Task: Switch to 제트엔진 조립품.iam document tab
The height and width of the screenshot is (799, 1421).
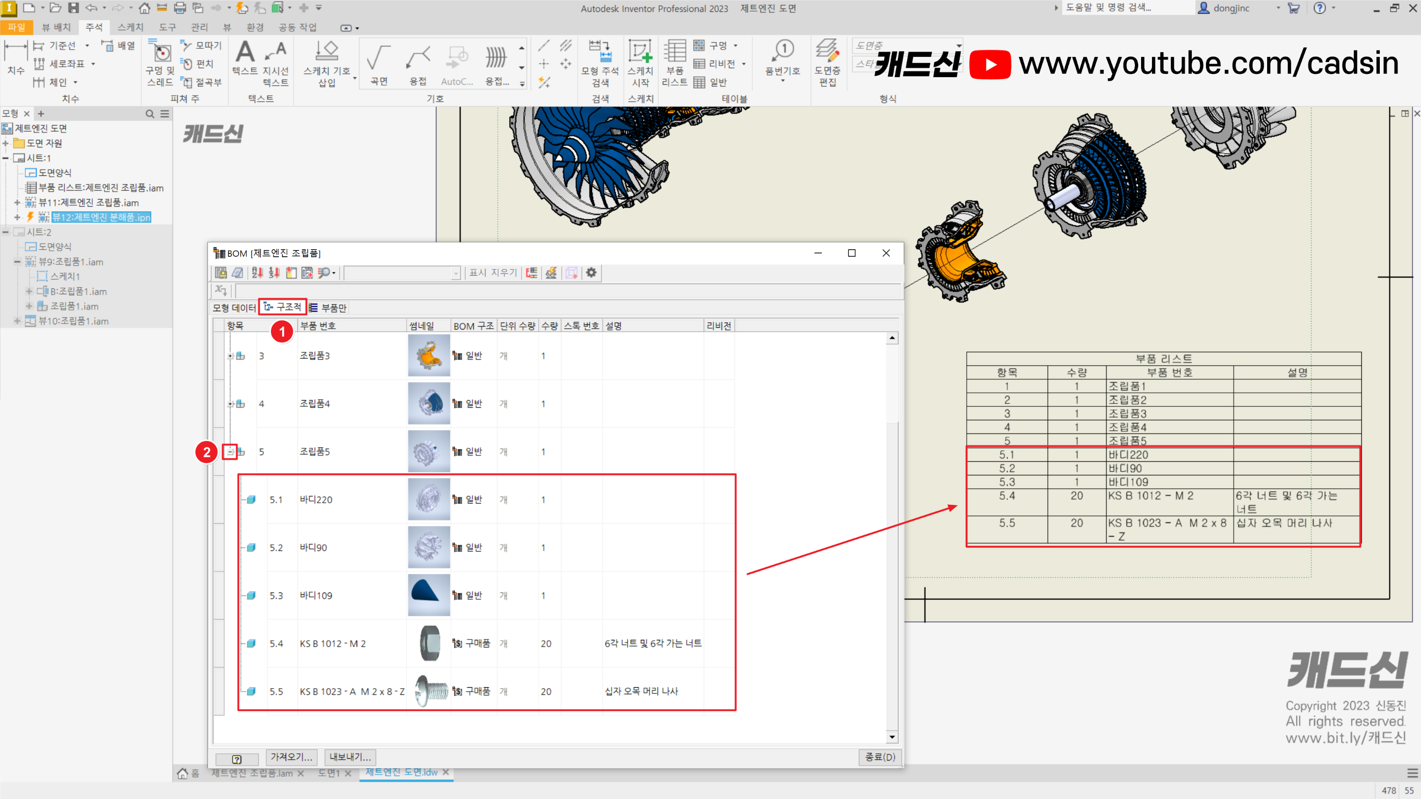Action: tap(252, 773)
